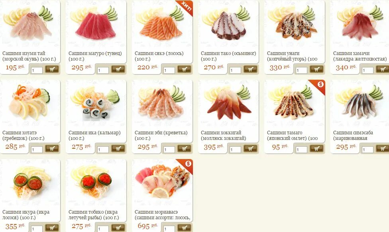Add Сашими икура to cart
This screenshot has width=389, height=232.
pos(52,228)
